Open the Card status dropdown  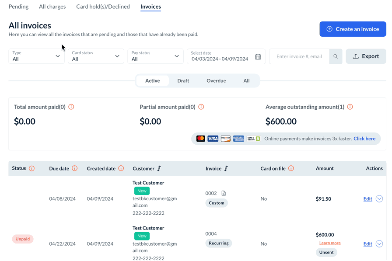click(96, 56)
